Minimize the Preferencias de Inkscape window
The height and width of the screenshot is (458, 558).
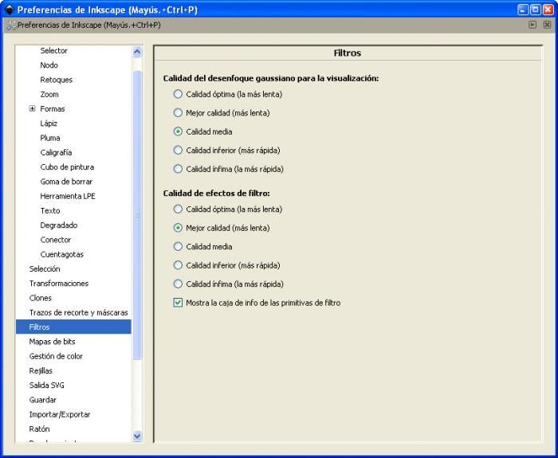click(x=523, y=10)
